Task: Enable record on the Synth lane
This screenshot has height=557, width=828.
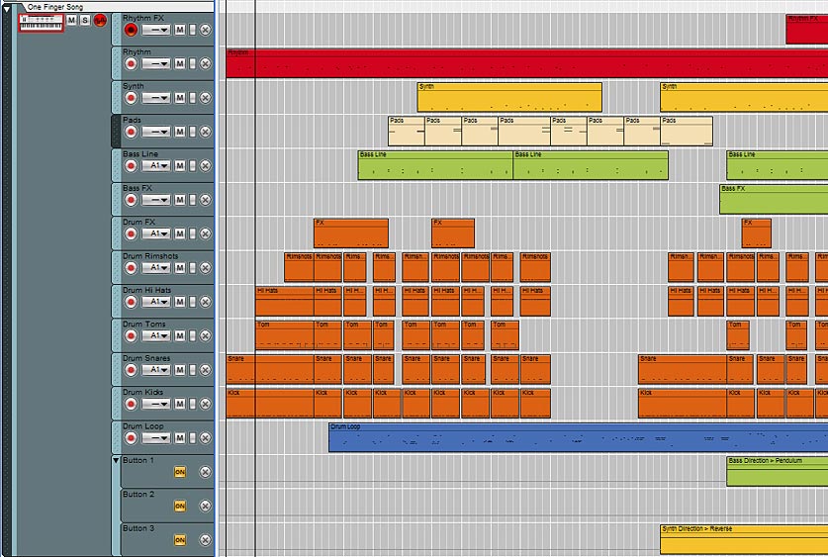Action: click(131, 98)
